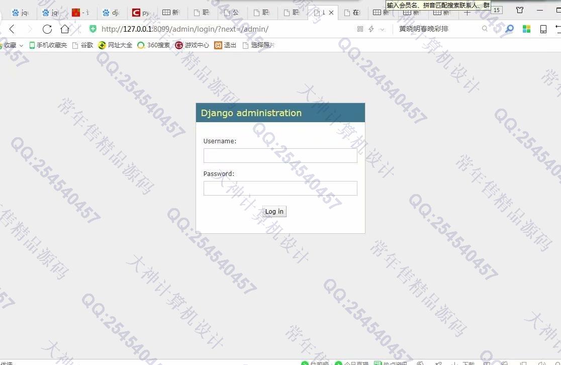Open the browser home page icon
The width and height of the screenshot is (561, 365).
click(65, 29)
